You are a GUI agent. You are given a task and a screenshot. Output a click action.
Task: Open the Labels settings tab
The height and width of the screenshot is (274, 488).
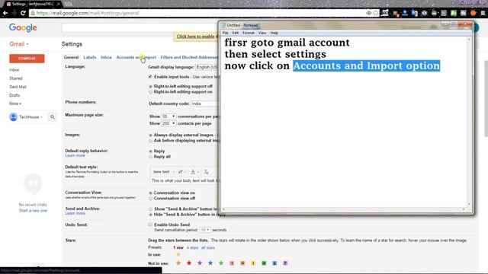pyautogui.click(x=90, y=57)
